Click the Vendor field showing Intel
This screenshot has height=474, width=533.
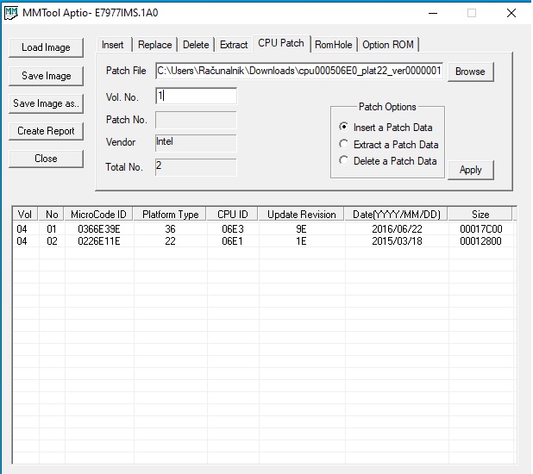(196, 143)
